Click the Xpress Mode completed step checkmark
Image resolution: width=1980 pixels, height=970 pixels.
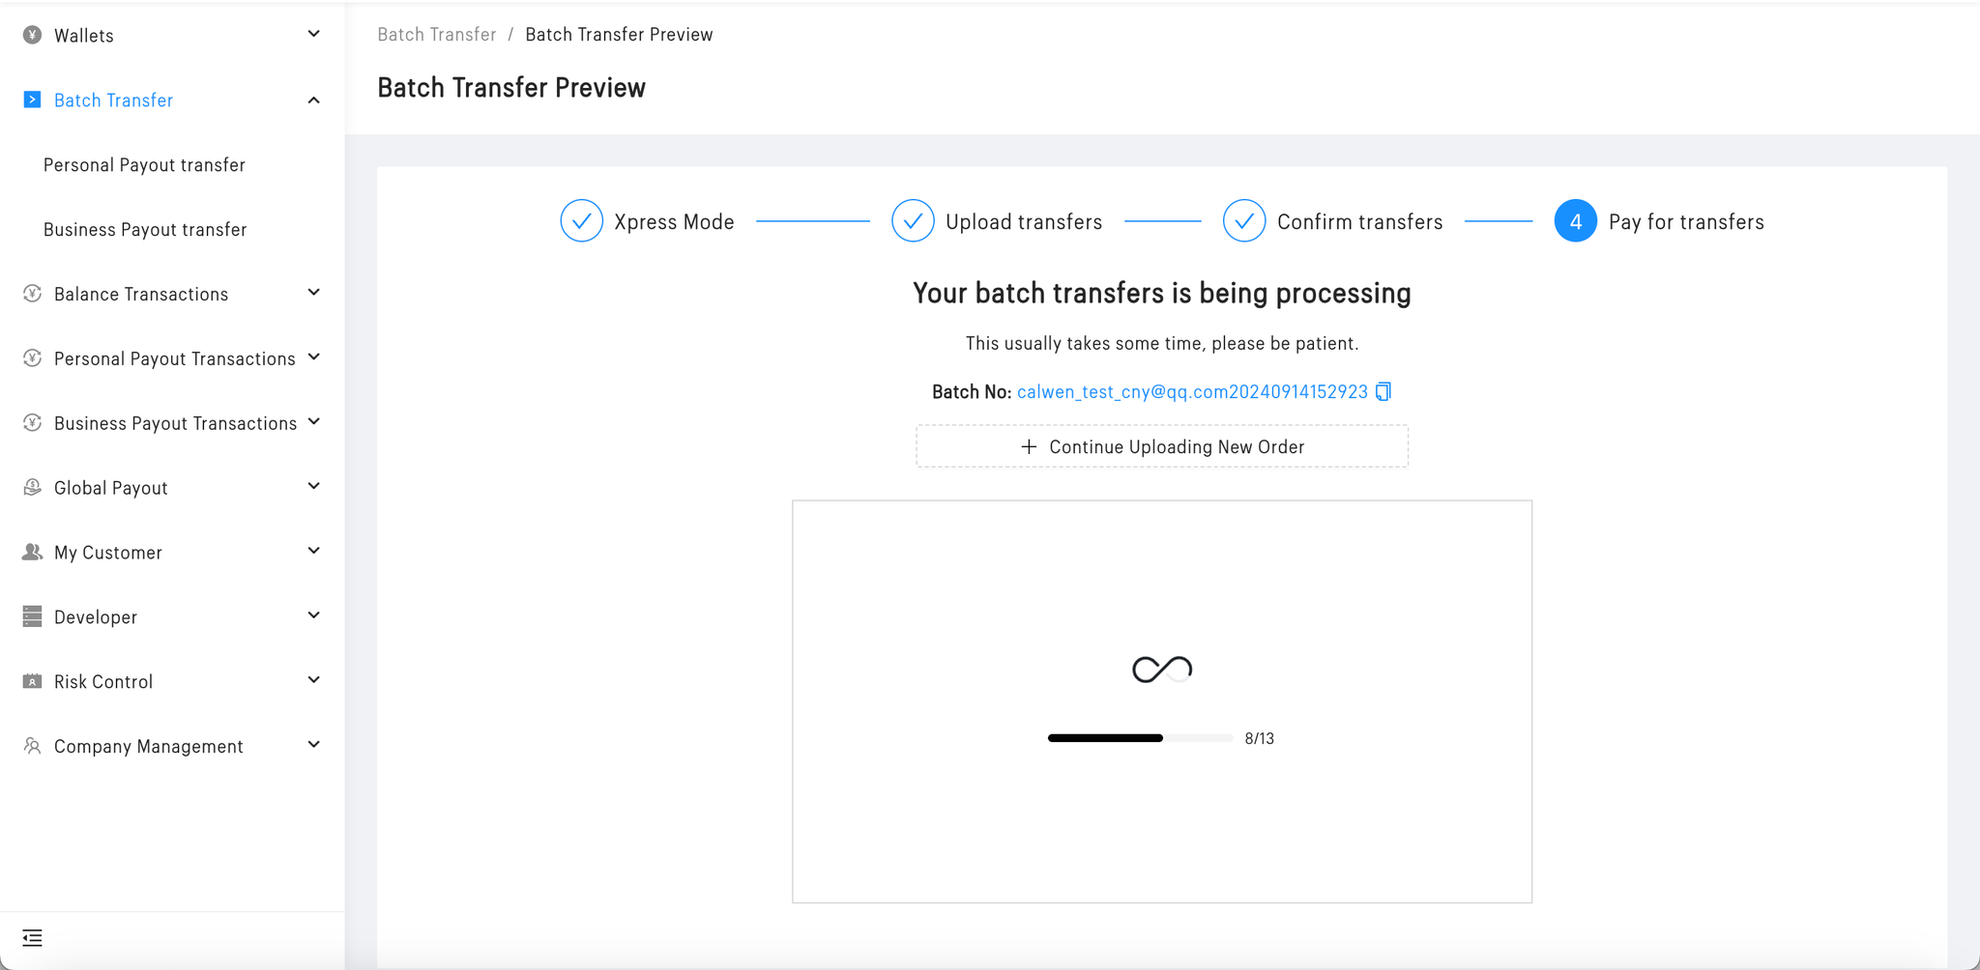tap(581, 221)
